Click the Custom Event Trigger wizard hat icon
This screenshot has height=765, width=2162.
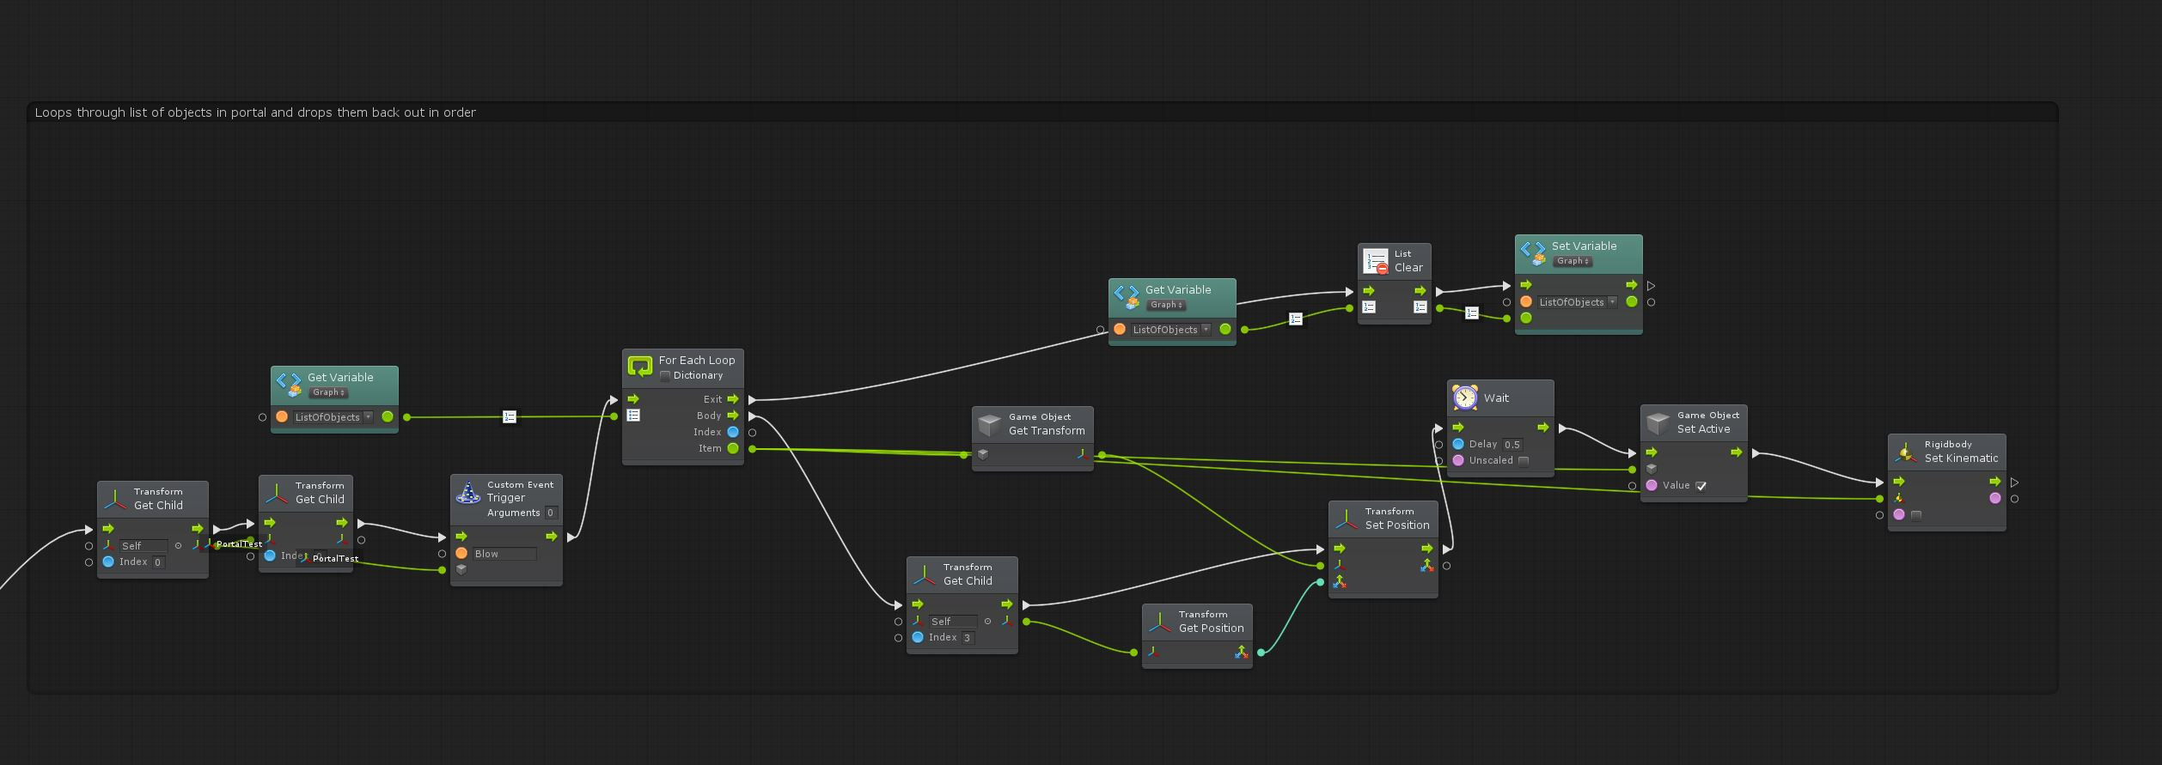click(x=467, y=493)
